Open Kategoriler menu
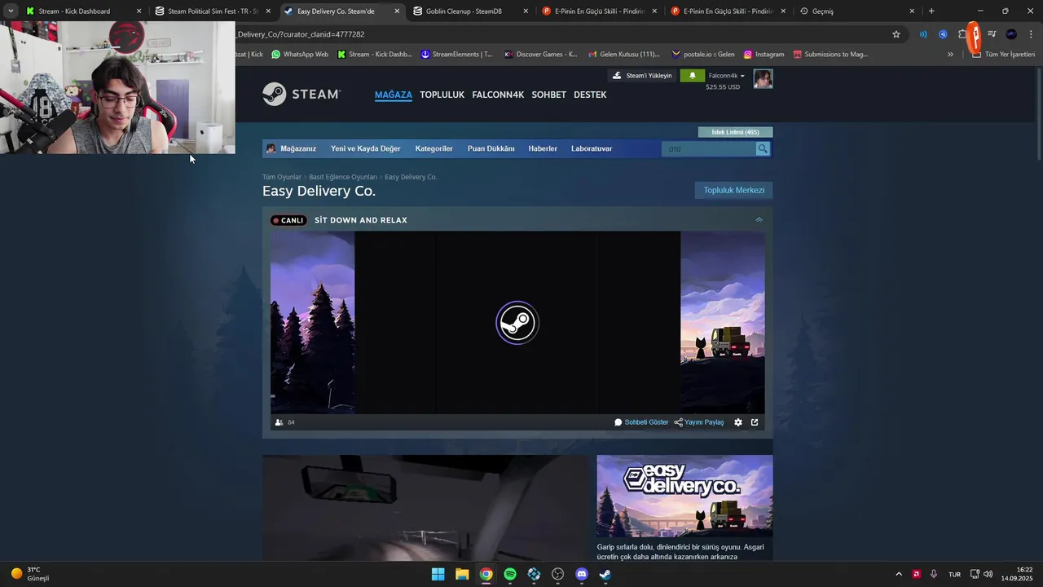 click(433, 148)
